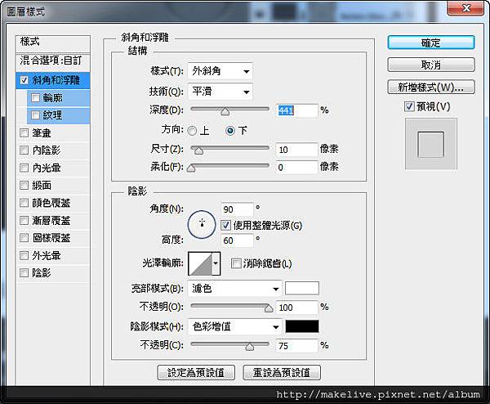Viewport: 490px width, 404px height.
Task: Open the 技術(Q) dropdown showing 平滑
Action: pos(220,92)
